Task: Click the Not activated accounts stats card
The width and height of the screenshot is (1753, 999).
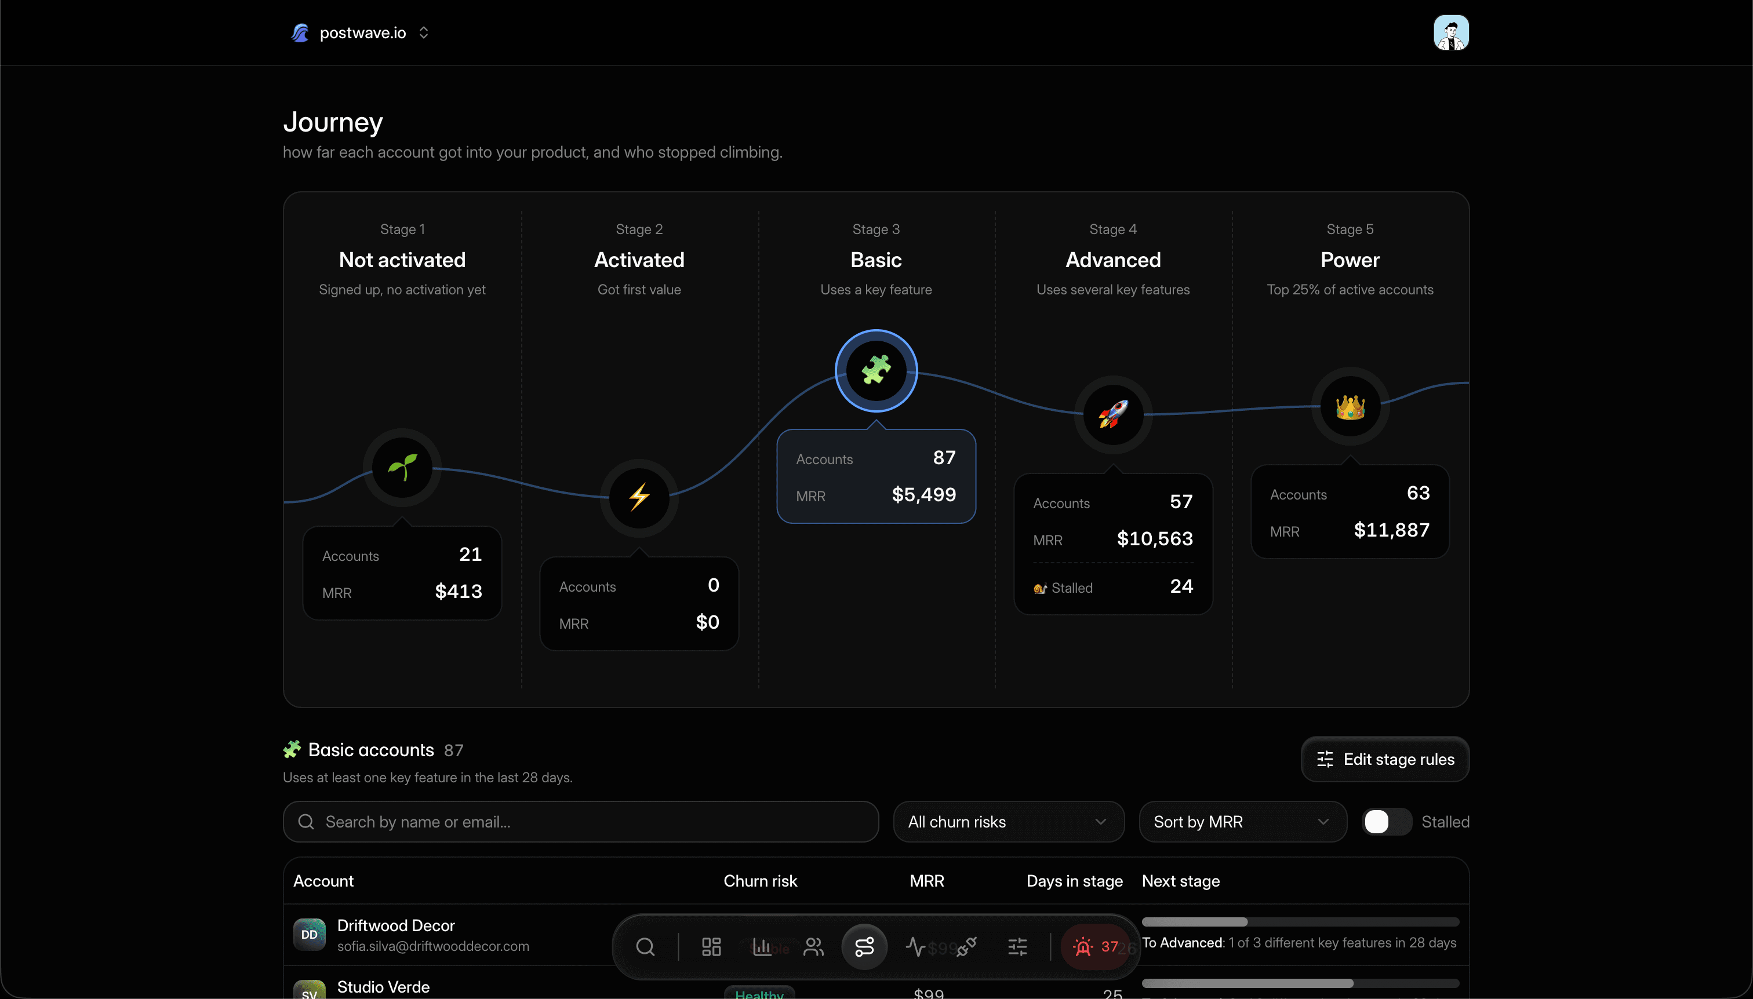Action: pos(402,573)
